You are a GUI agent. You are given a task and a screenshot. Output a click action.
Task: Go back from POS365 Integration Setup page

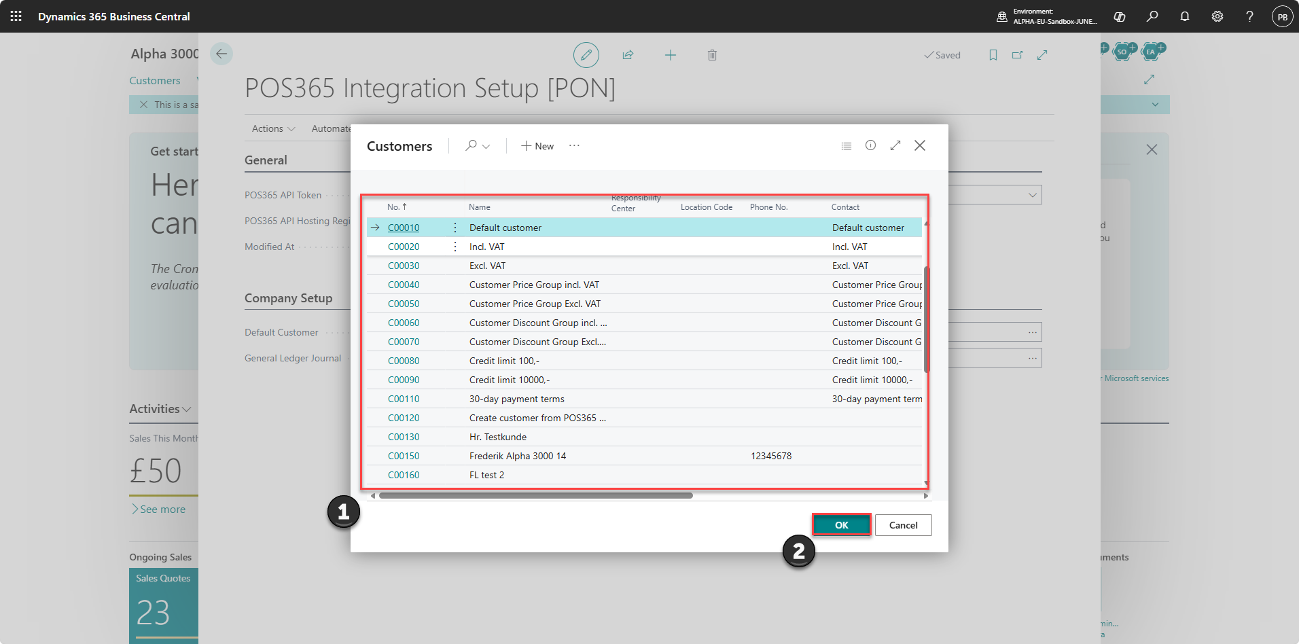point(221,54)
